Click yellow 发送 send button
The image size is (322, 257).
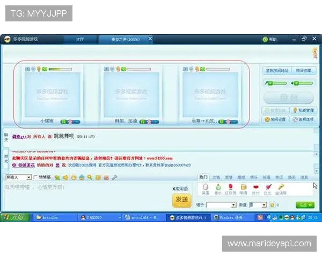[x=182, y=200]
